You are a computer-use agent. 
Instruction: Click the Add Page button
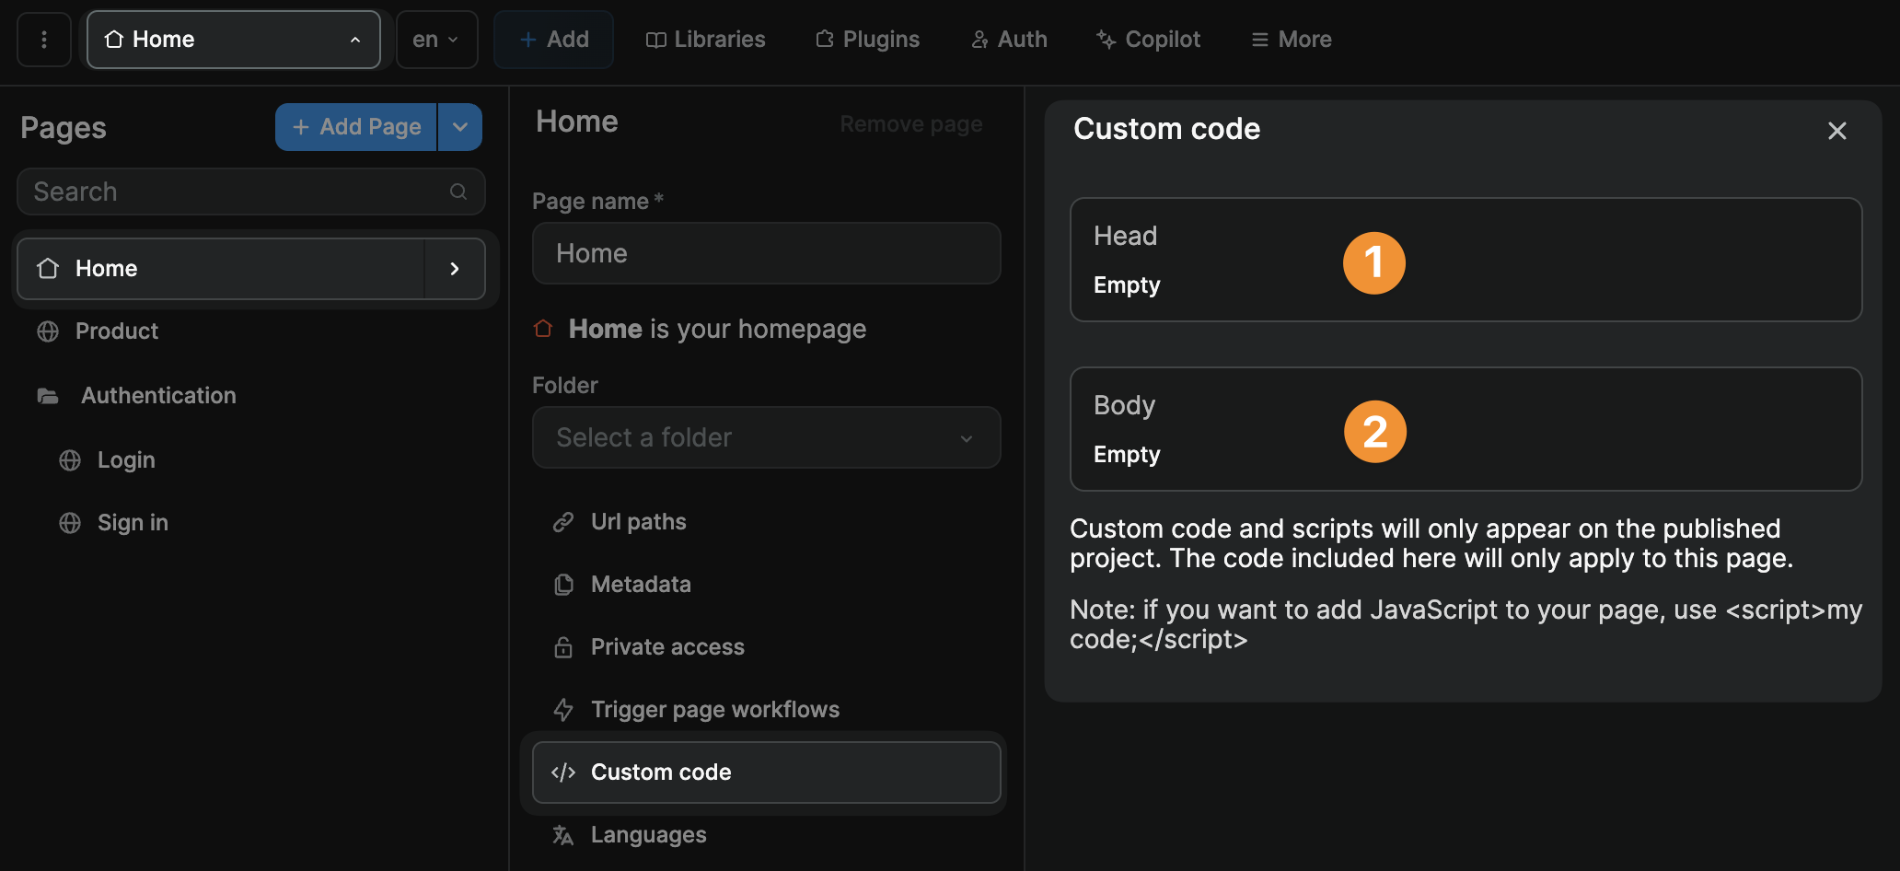tap(355, 126)
